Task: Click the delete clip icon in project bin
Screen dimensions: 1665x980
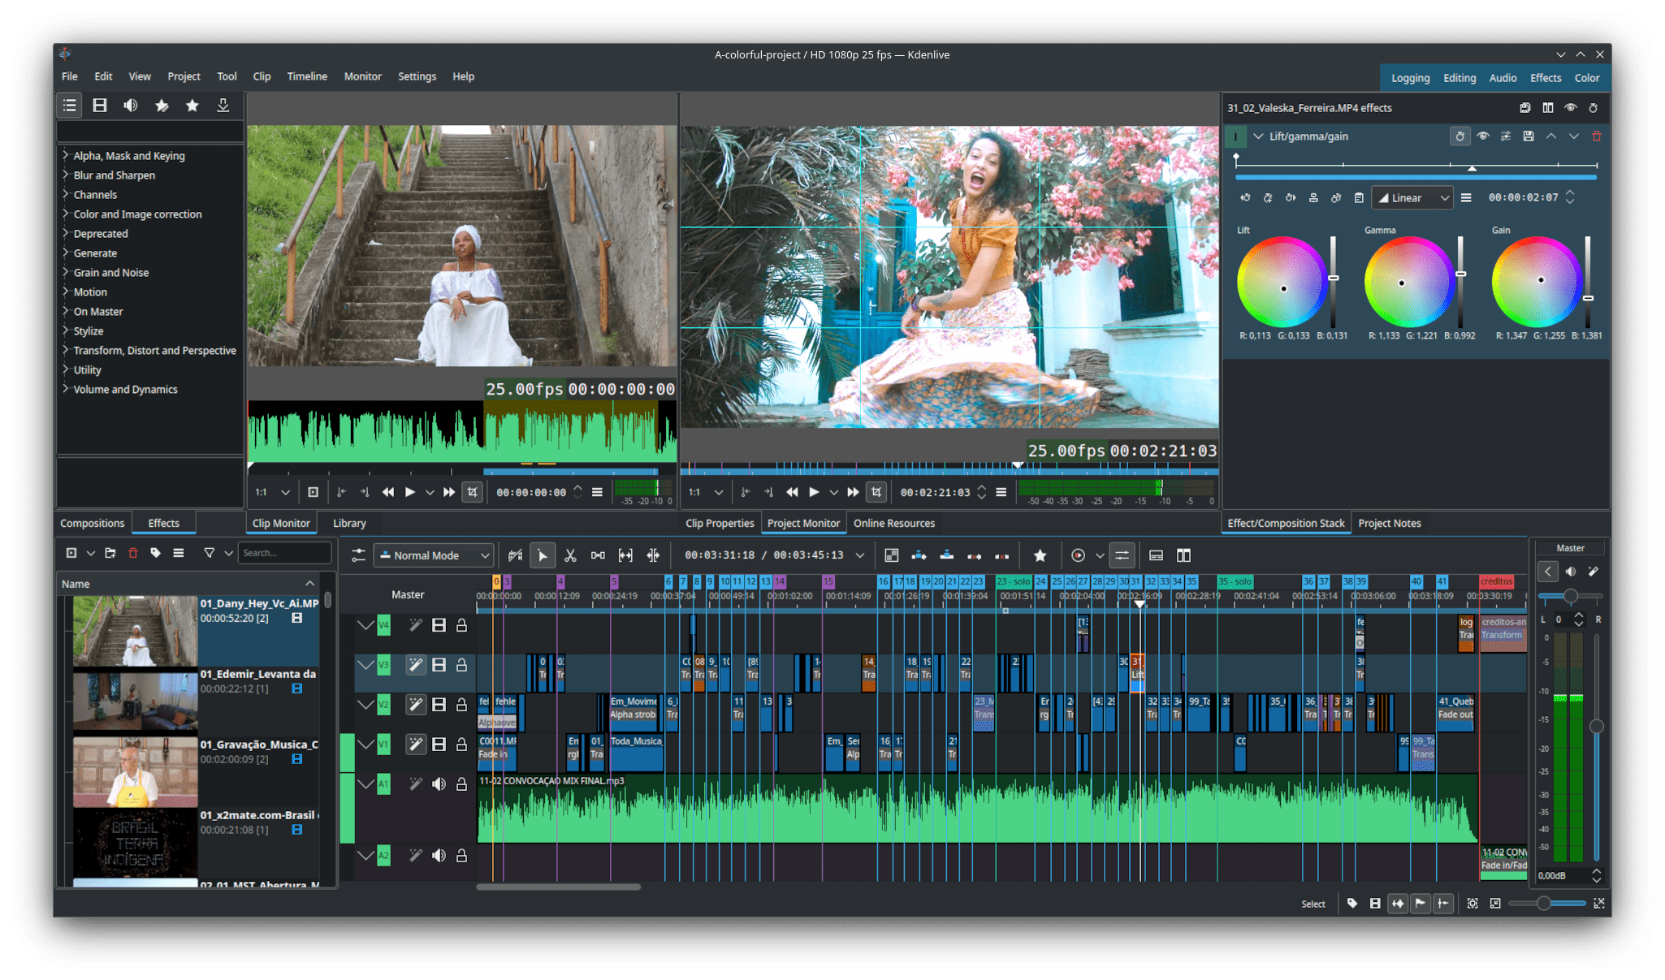Action: 133,553
